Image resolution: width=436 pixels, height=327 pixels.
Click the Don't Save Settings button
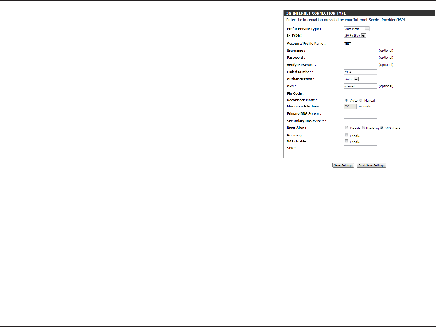tap(371, 165)
